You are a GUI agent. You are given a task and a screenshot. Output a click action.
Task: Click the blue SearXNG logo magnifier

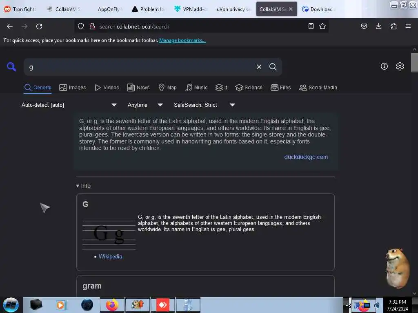11,66
